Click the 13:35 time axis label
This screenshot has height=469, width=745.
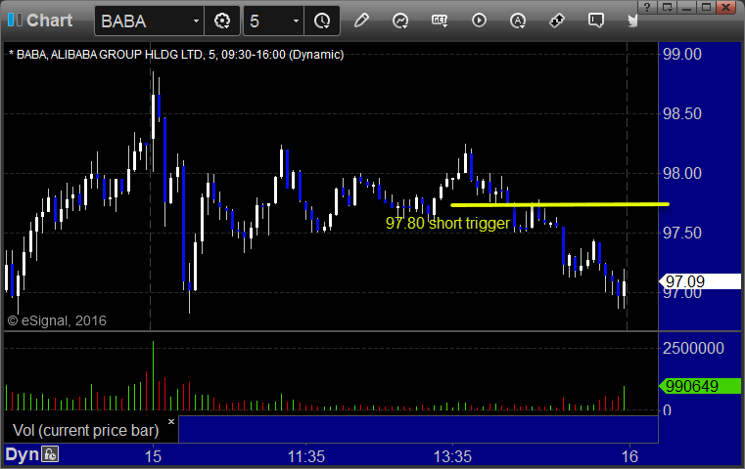point(453,456)
